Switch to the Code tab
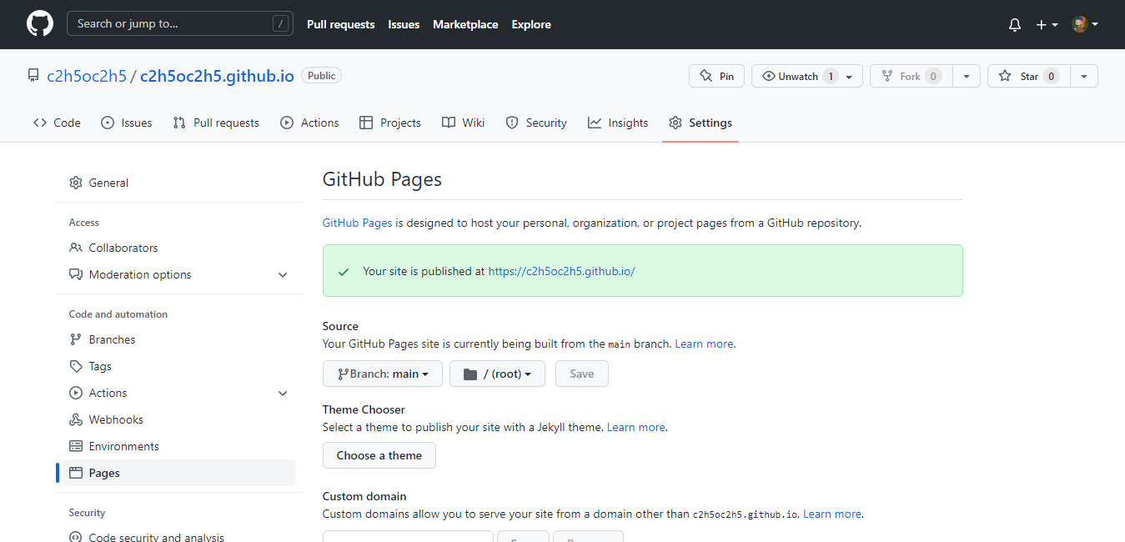Viewport: 1125px width, 542px height. tap(58, 123)
